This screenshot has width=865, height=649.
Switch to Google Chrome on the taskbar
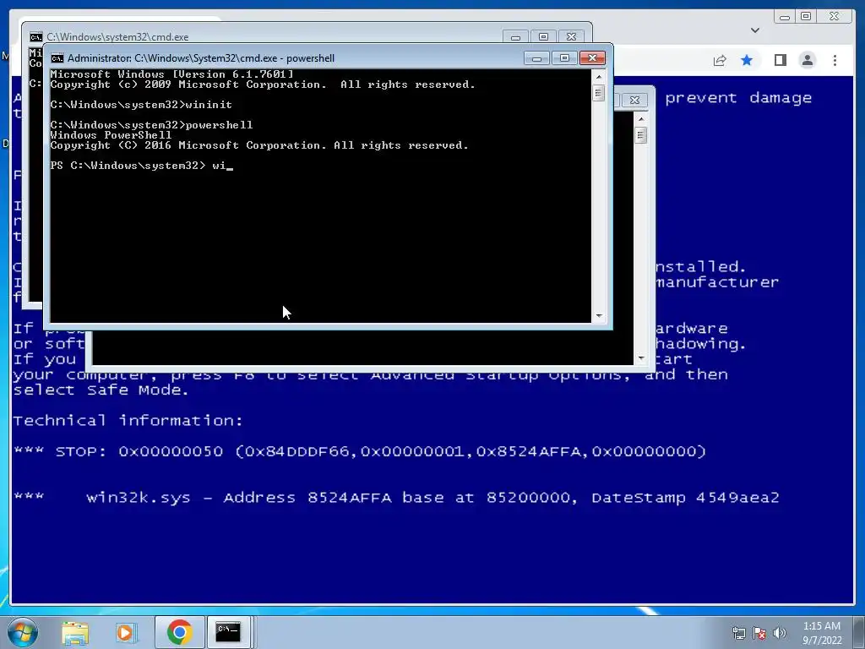179,632
